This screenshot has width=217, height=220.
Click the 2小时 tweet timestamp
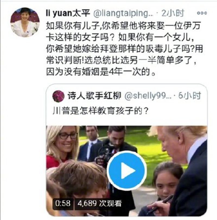click(x=173, y=13)
